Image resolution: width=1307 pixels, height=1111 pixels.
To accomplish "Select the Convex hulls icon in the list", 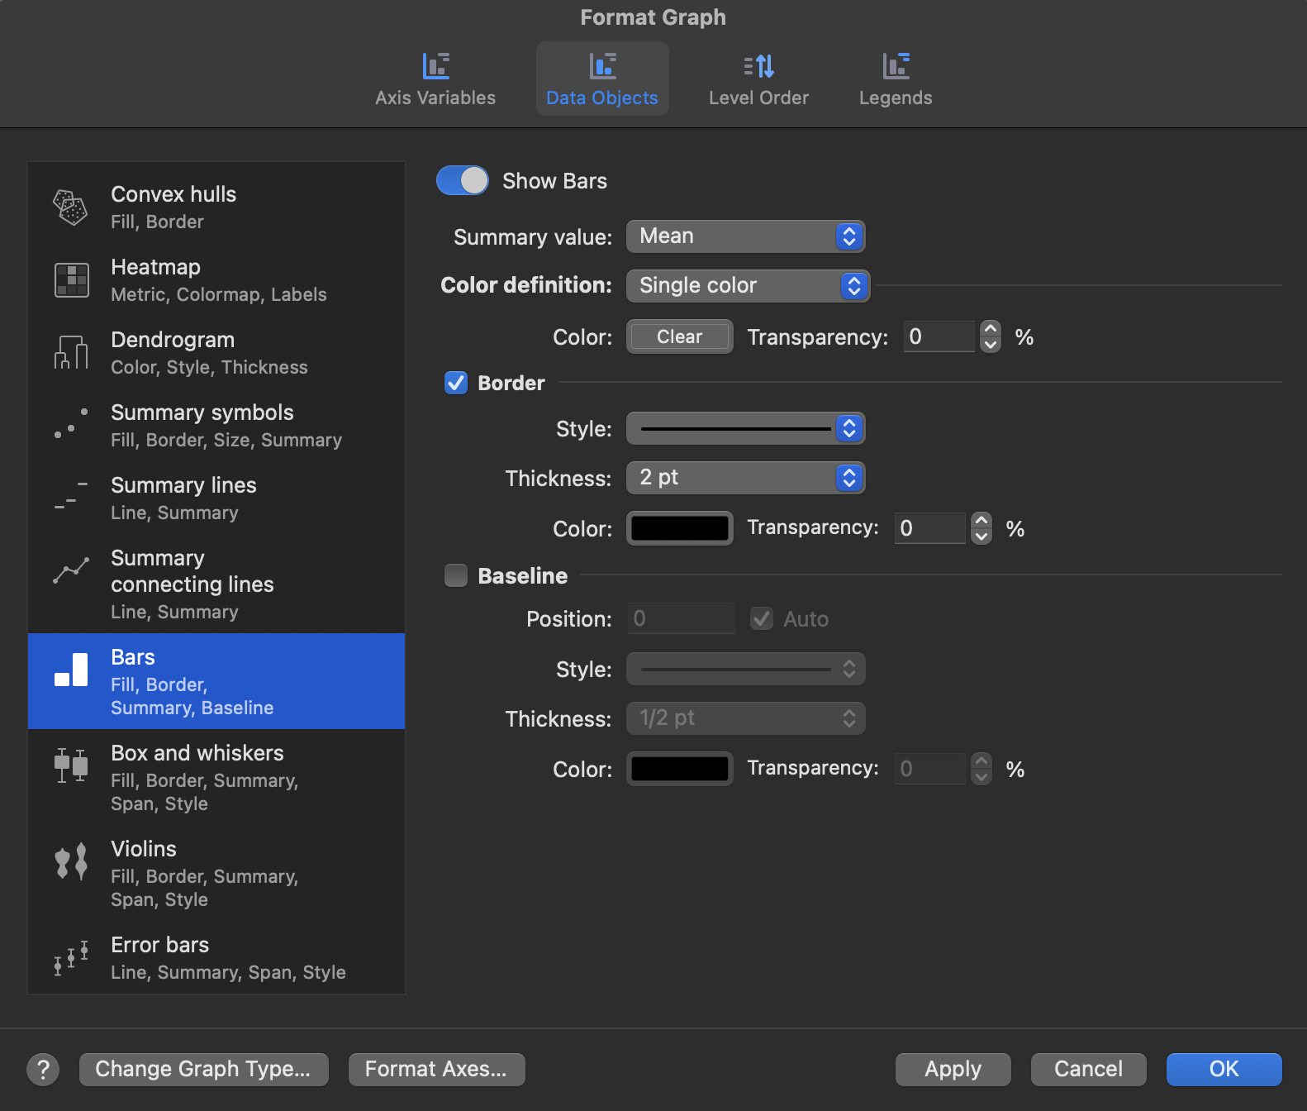I will (x=71, y=207).
